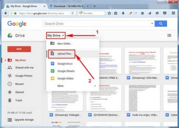Open the downloads arrow icon
The height and width of the screenshot is (128, 179).
(x=123, y=13)
